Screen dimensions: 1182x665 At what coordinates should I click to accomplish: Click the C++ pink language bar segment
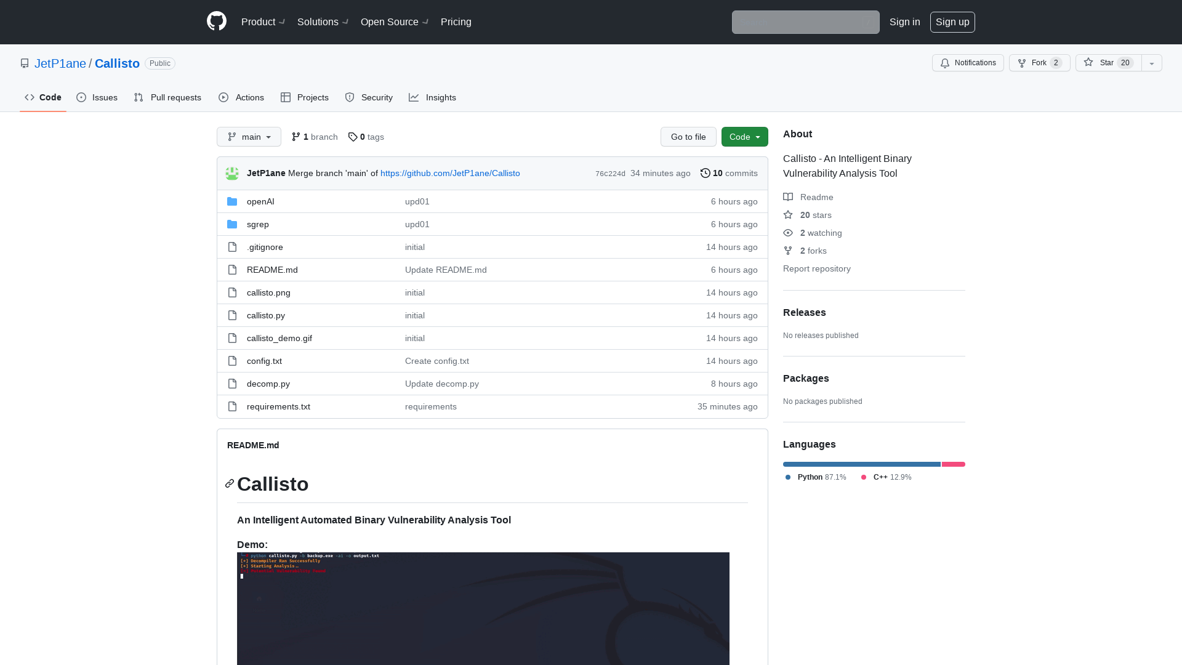[x=954, y=464]
